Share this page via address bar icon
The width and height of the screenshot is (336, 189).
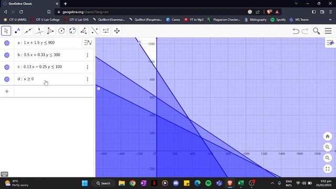[x=258, y=12]
